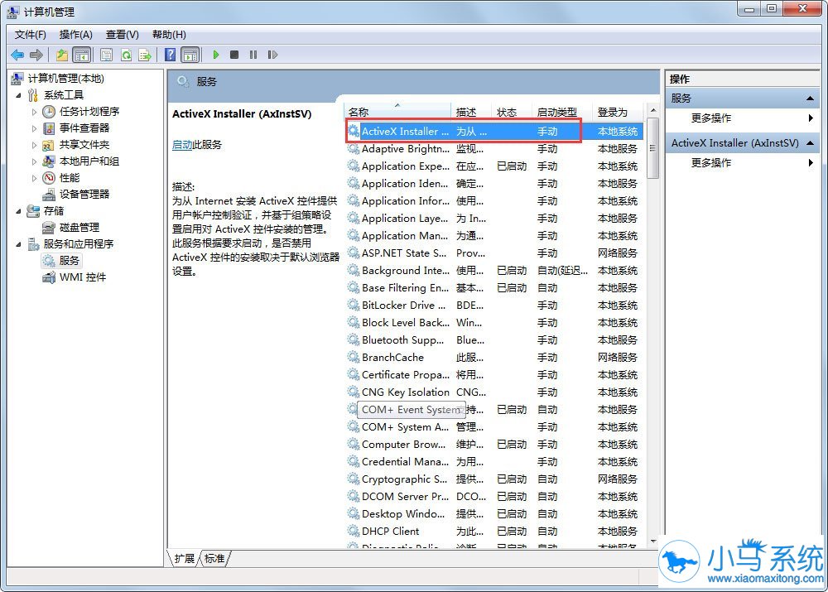Viewport: 828px width, 592px height.
Task: Click the Properties toolbar icon
Action: [x=106, y=55]
